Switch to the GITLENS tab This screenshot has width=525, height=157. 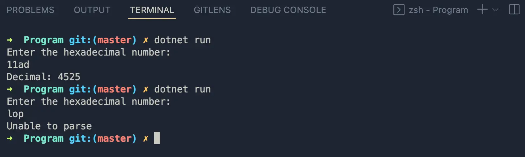point(212,10)
